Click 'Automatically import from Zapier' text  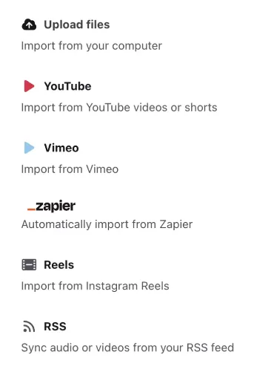point(107,224)
